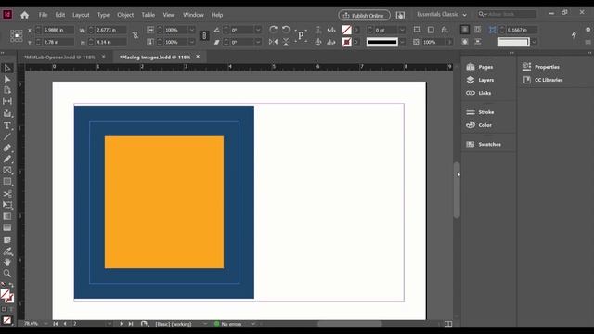Click the Home icon
Image resolution: width=594 pixels, height=334 pixels.
pyautogui.click(x=25, y=15)
